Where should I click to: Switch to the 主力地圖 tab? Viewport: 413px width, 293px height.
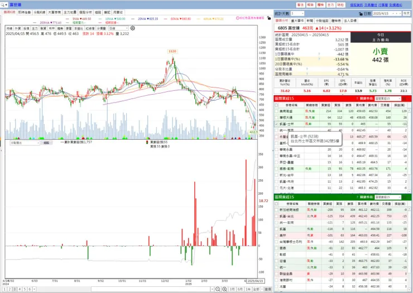pyautogui.click(x=70, y=12)
